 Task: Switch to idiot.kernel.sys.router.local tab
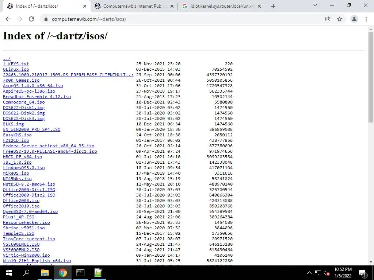221,6
